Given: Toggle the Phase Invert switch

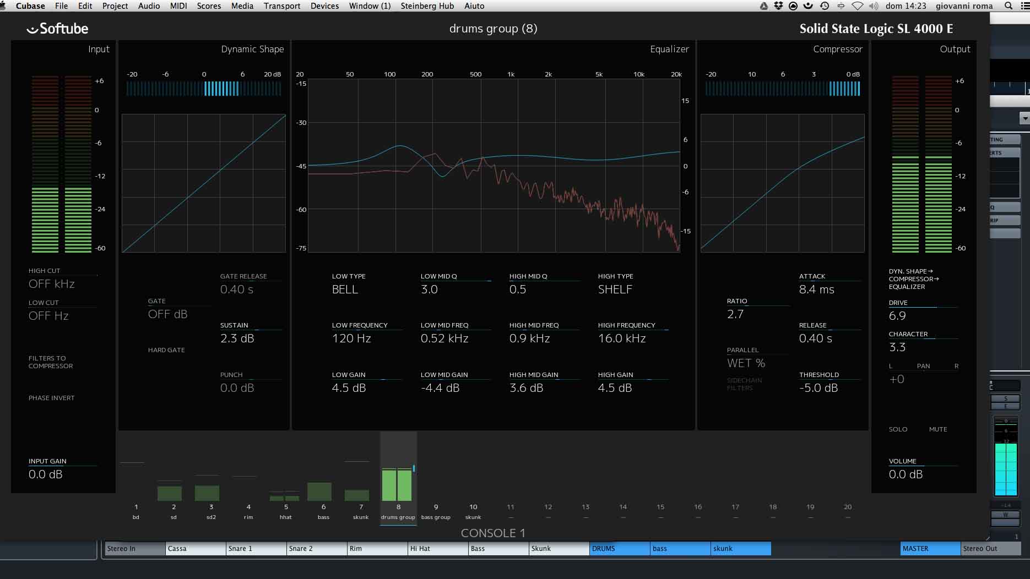Looking at the screenshot, I should point(51,398).
